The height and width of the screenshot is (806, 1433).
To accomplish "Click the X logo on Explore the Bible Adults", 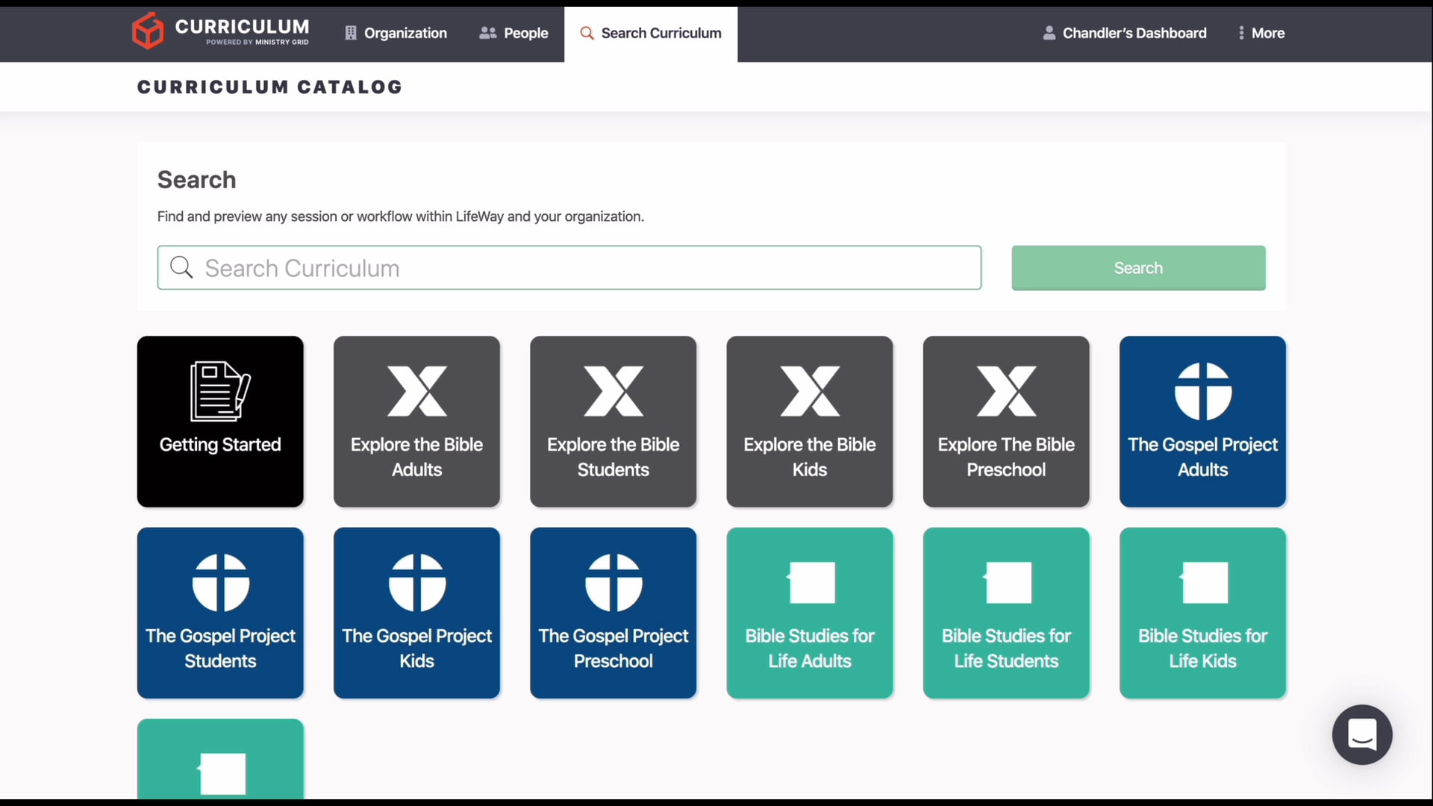I will point(417,391).
